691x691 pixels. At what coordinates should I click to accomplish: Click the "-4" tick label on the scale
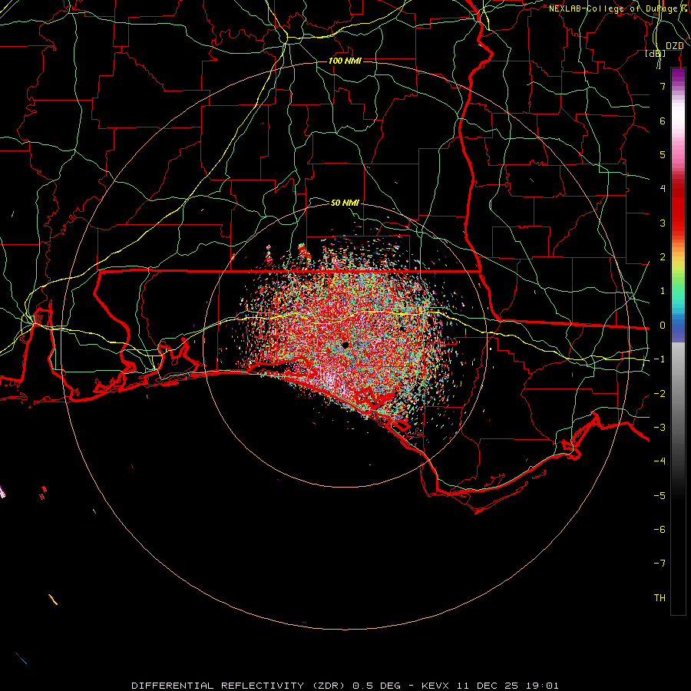coord(660,461)
